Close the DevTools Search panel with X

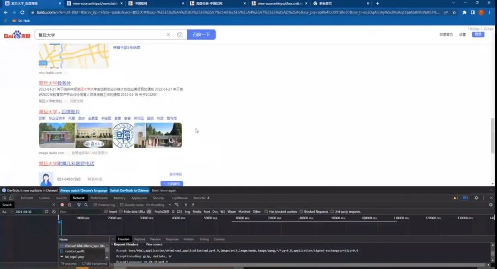53,205
